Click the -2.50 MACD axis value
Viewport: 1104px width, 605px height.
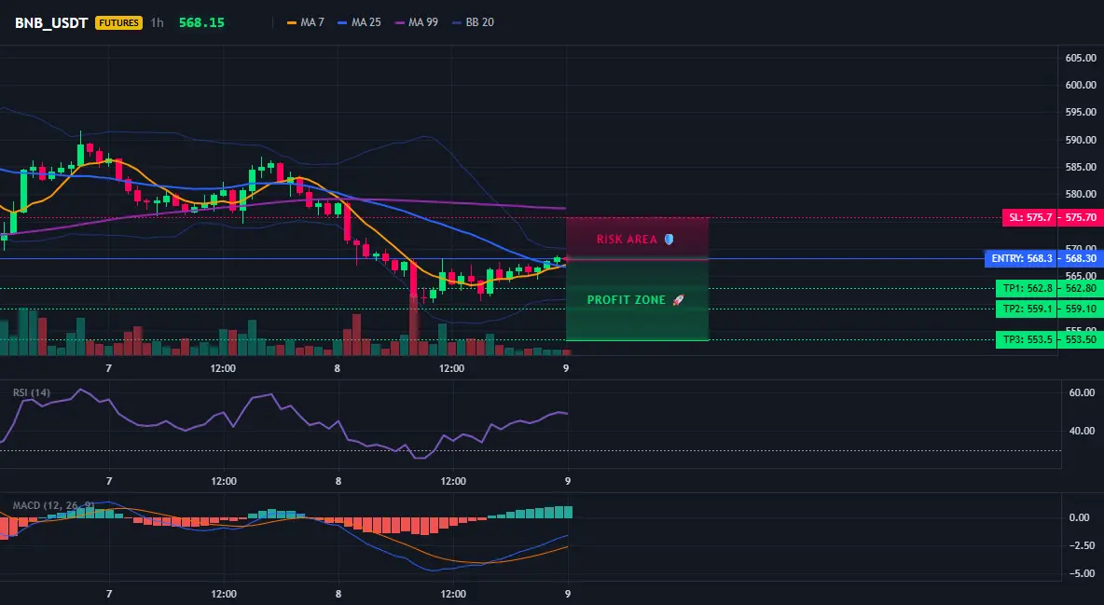1081,545
